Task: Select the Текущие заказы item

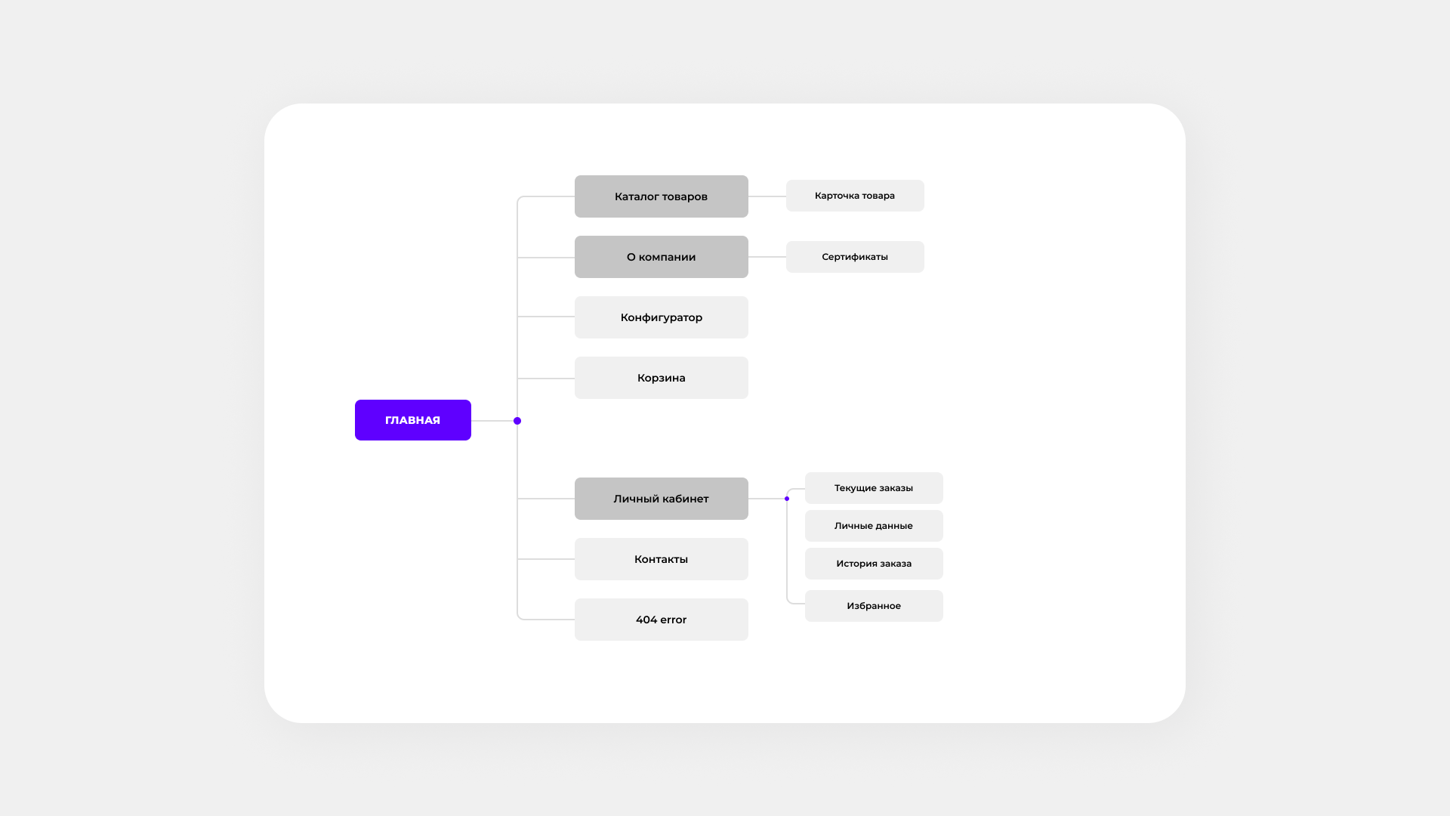Action: point(873,488)
